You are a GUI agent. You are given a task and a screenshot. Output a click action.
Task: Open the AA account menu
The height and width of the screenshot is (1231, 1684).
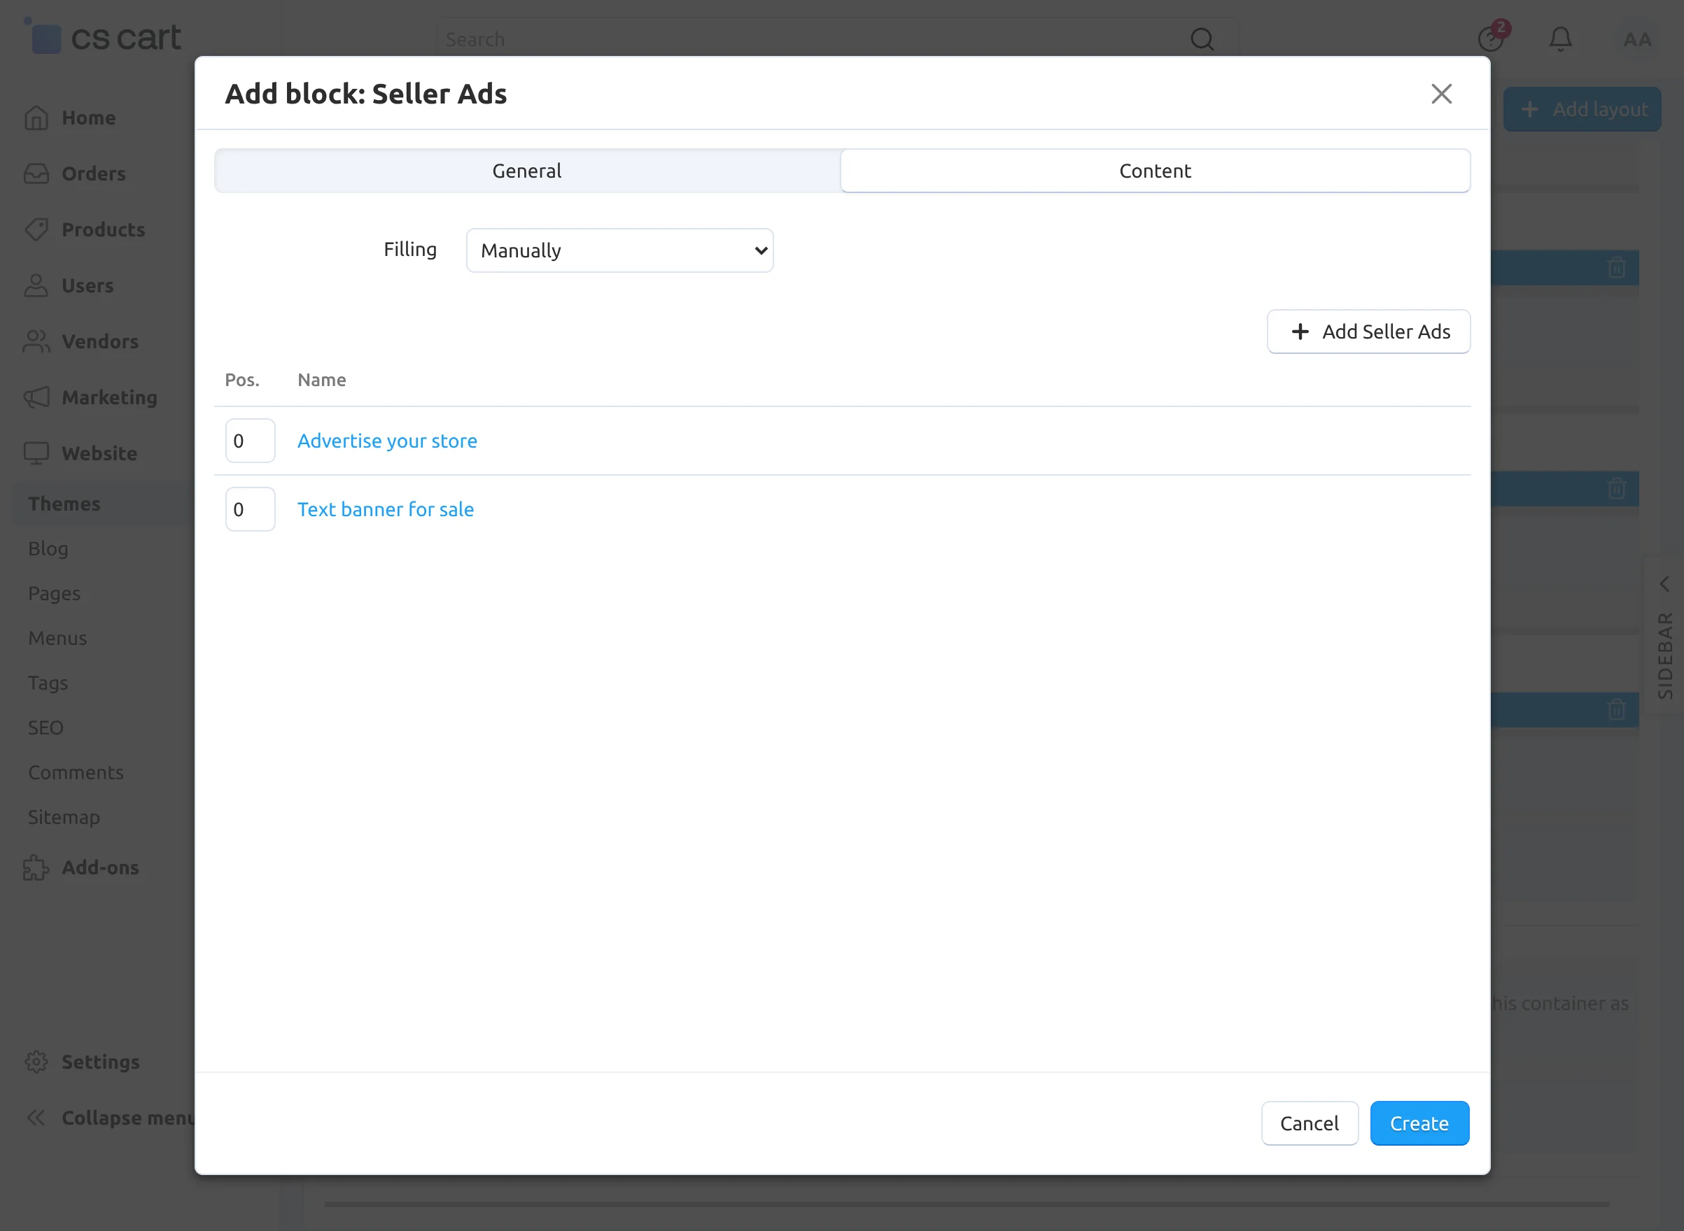(x=1637, y=39)
